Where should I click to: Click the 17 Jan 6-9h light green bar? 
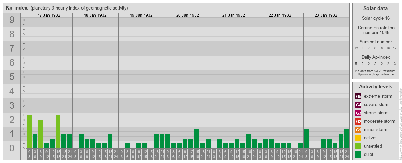coord(41,134)
